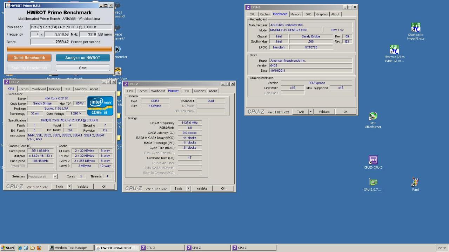449x252 pixels.
Task: Click DRAM Frequency value 1135.6 MHz
Action: 189,123
